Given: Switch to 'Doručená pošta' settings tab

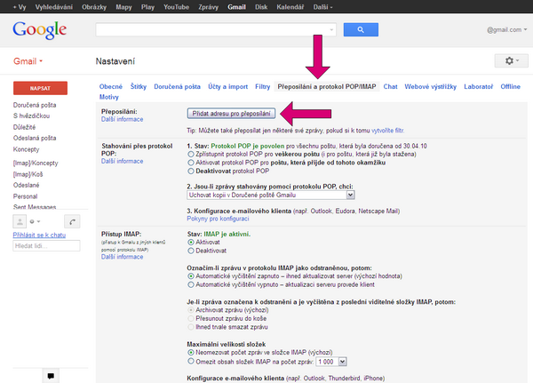Looking at the screenshot, I should (x=177, y=86).
